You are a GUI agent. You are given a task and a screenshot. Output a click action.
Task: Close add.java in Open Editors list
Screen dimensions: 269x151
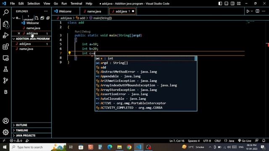pyautogui.click(x=19, y=34)
